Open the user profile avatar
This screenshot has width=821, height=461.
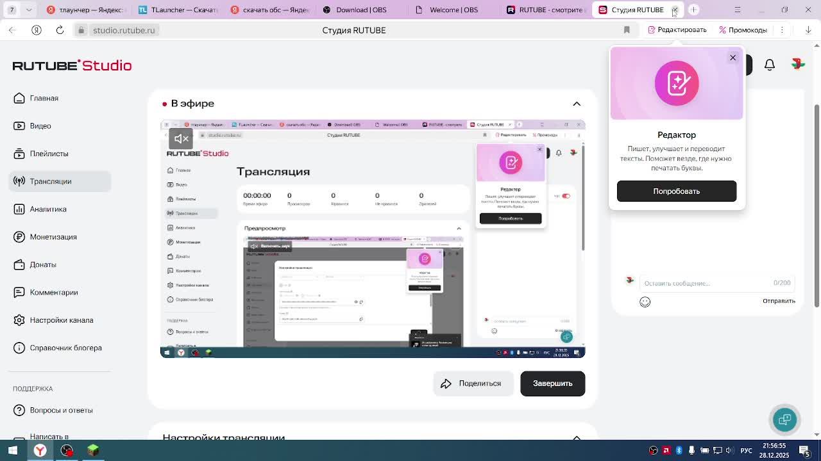click(x=798, y=64)
